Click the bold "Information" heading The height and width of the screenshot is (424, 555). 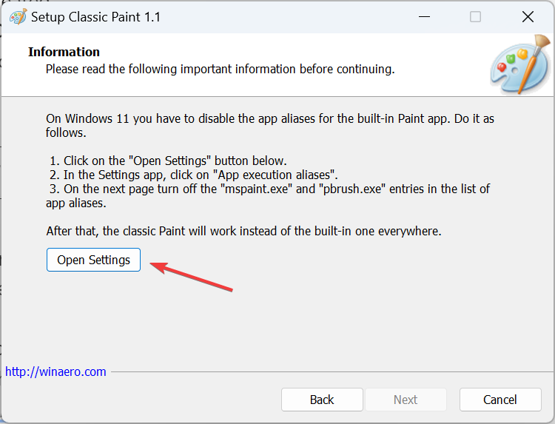[x=64, y=52]
